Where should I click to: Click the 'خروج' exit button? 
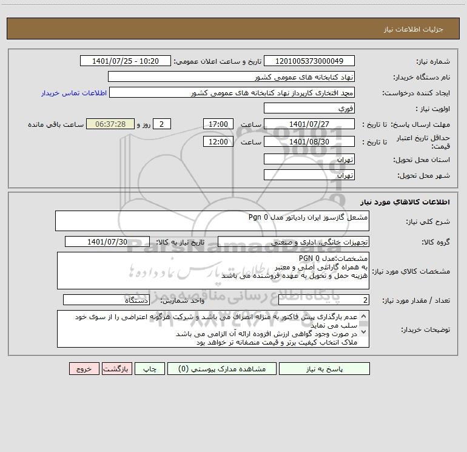pyautogui.click(x=84, y=369)
